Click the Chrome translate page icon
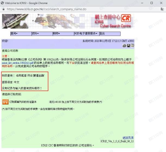Viewport: 166px width, 152px height. (x=162, y=9)
